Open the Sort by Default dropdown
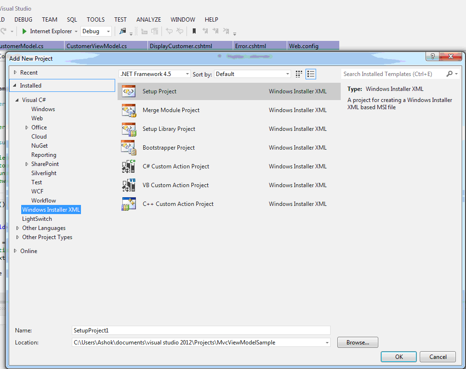 287,74
